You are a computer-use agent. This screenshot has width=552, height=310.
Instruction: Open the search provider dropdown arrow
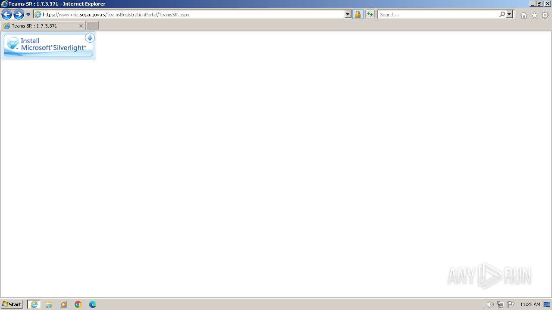pyautogui.click(x=509, y=15)
